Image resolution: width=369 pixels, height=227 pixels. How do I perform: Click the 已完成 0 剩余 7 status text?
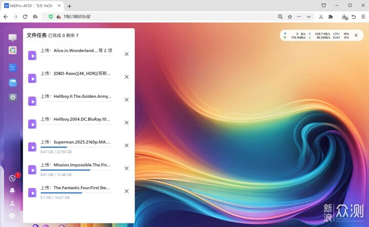coord(64,35)
